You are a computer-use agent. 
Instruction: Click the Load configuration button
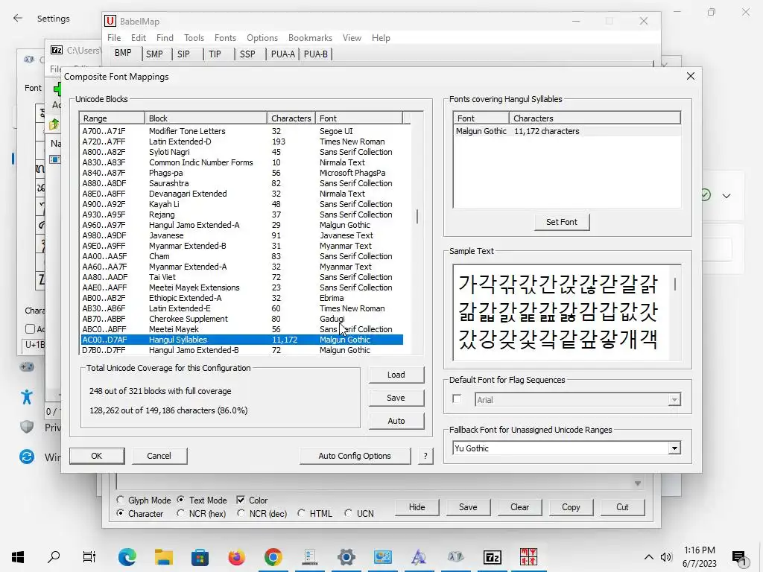pos(396,375)
